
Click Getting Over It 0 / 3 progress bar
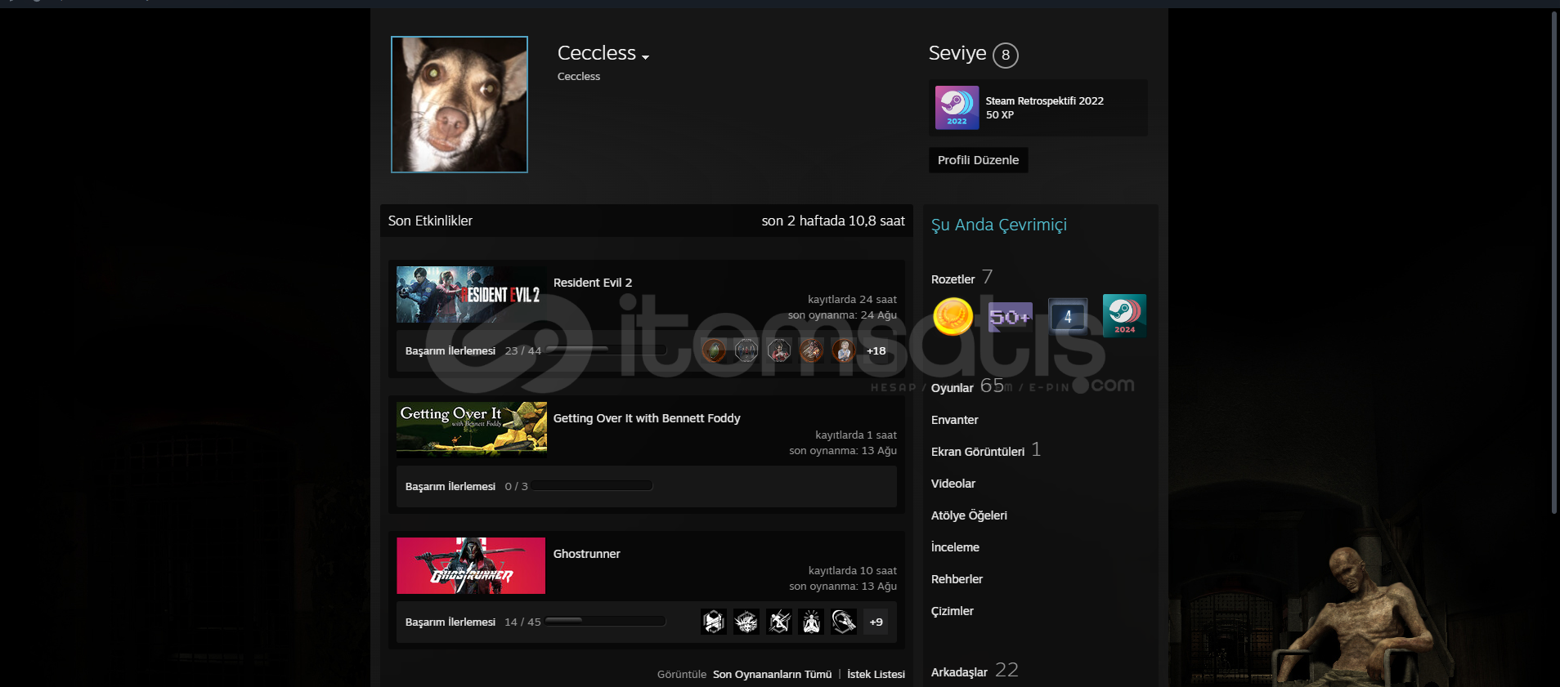click(592, 486)
